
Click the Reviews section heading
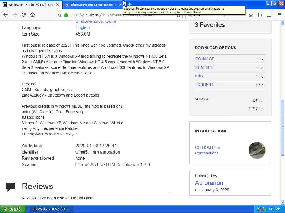click(x=37, y=186)
